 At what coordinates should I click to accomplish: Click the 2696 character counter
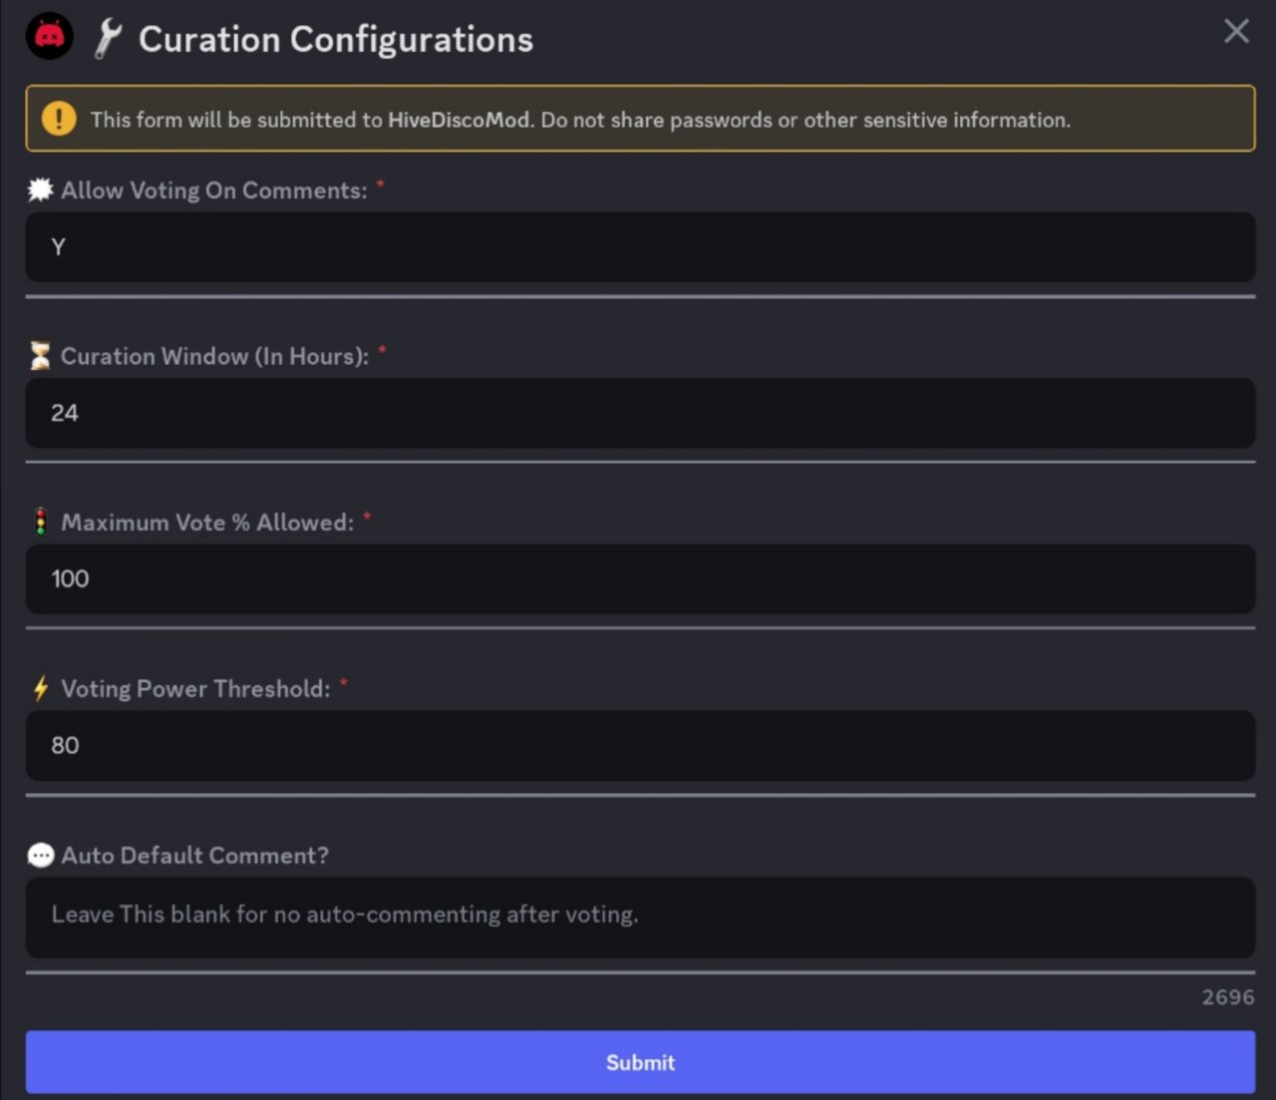pyautogui.click(x=1228, y=997)
